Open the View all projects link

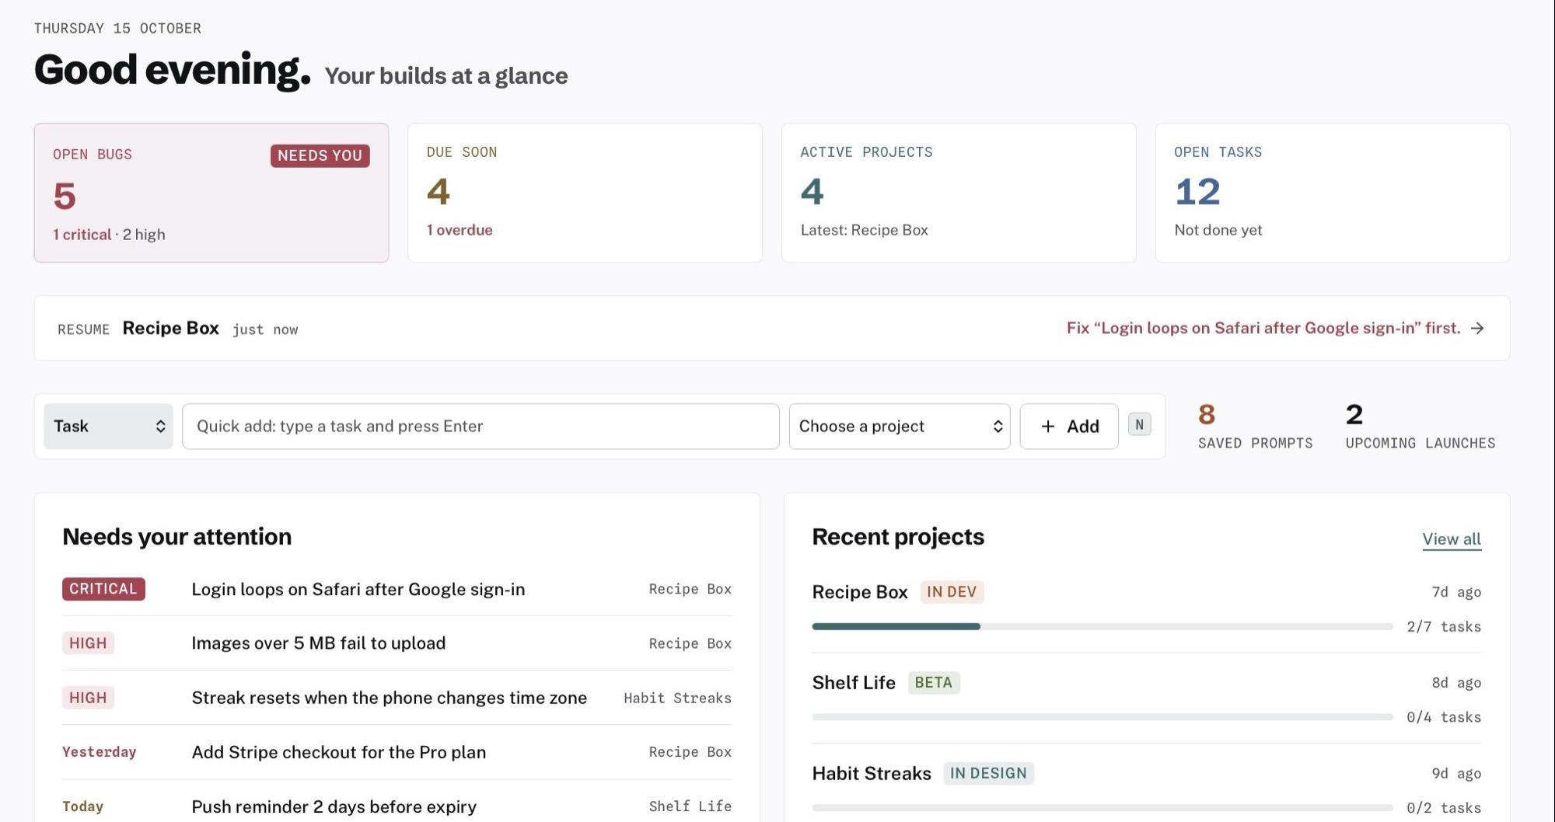click(x=1452, y=538)
